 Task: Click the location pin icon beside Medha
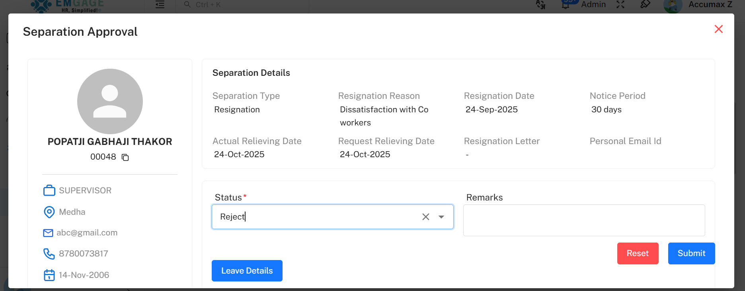49,212
